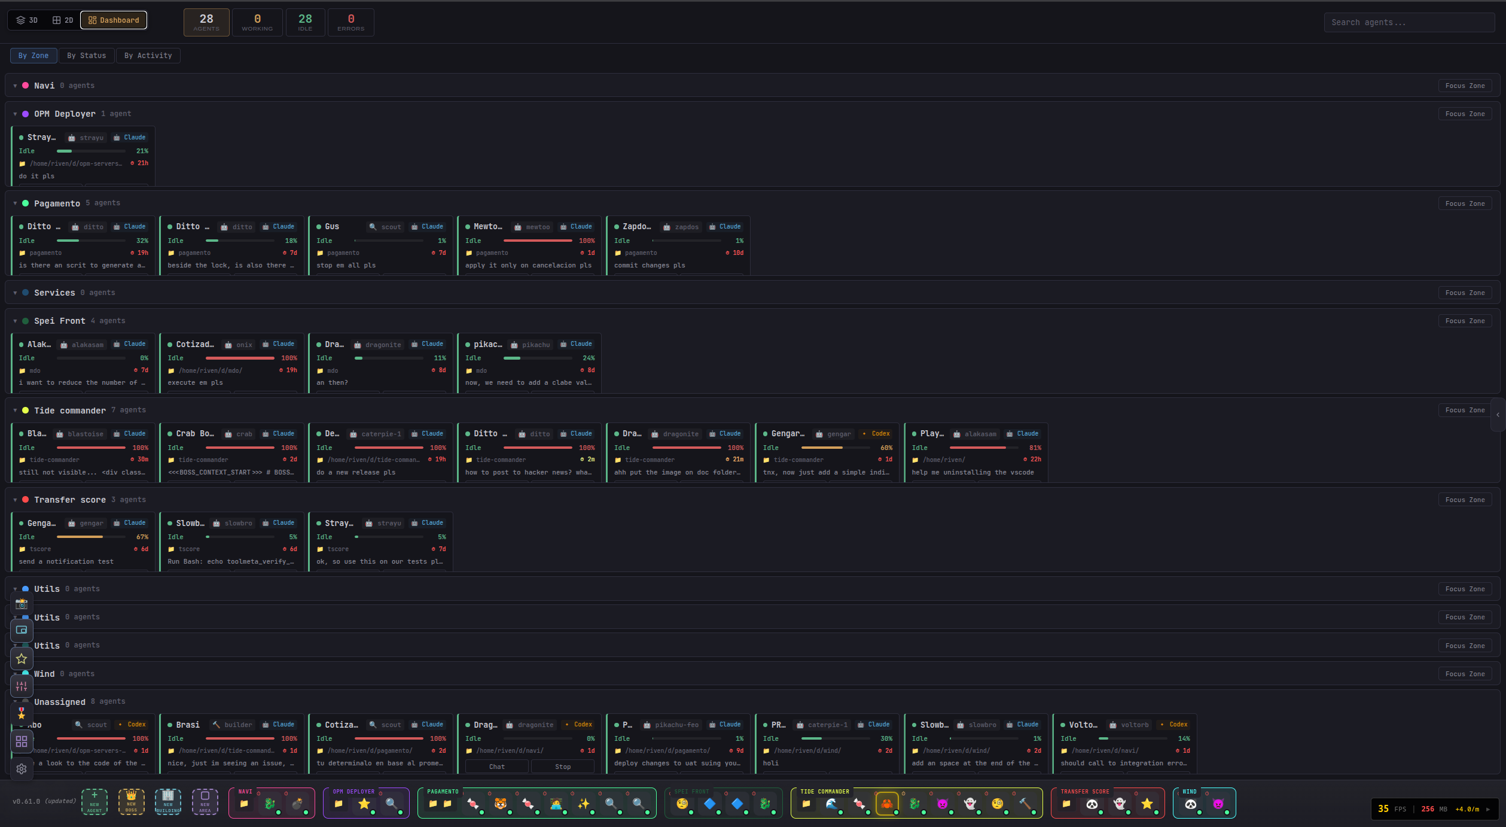
Task: Toggle 2D view mode
Action: 63,20
